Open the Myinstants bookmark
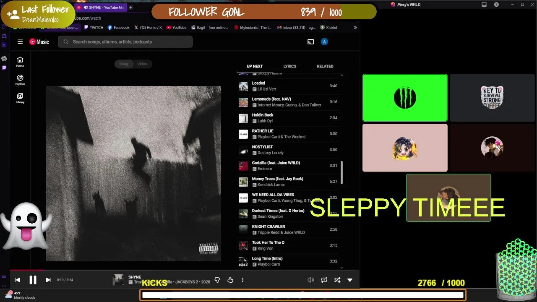The image size is (537, 302). [x=253, y=28]
